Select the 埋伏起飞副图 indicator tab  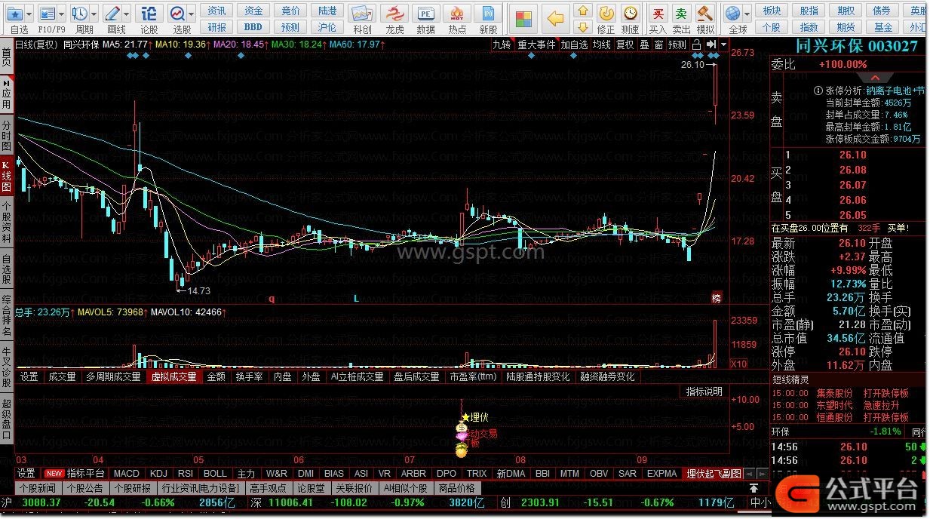click(x=713, y=473)
